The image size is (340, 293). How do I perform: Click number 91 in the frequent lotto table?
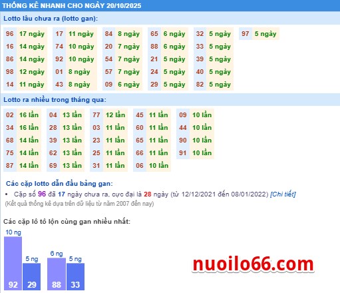183,153
